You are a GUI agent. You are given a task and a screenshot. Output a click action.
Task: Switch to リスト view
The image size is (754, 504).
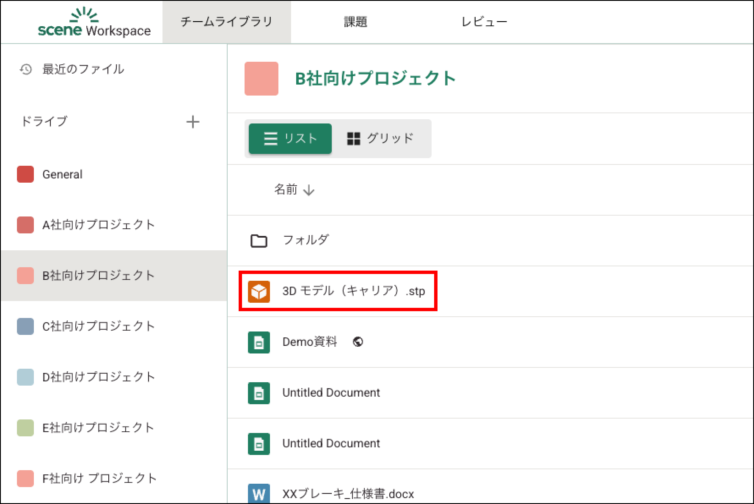290,139
